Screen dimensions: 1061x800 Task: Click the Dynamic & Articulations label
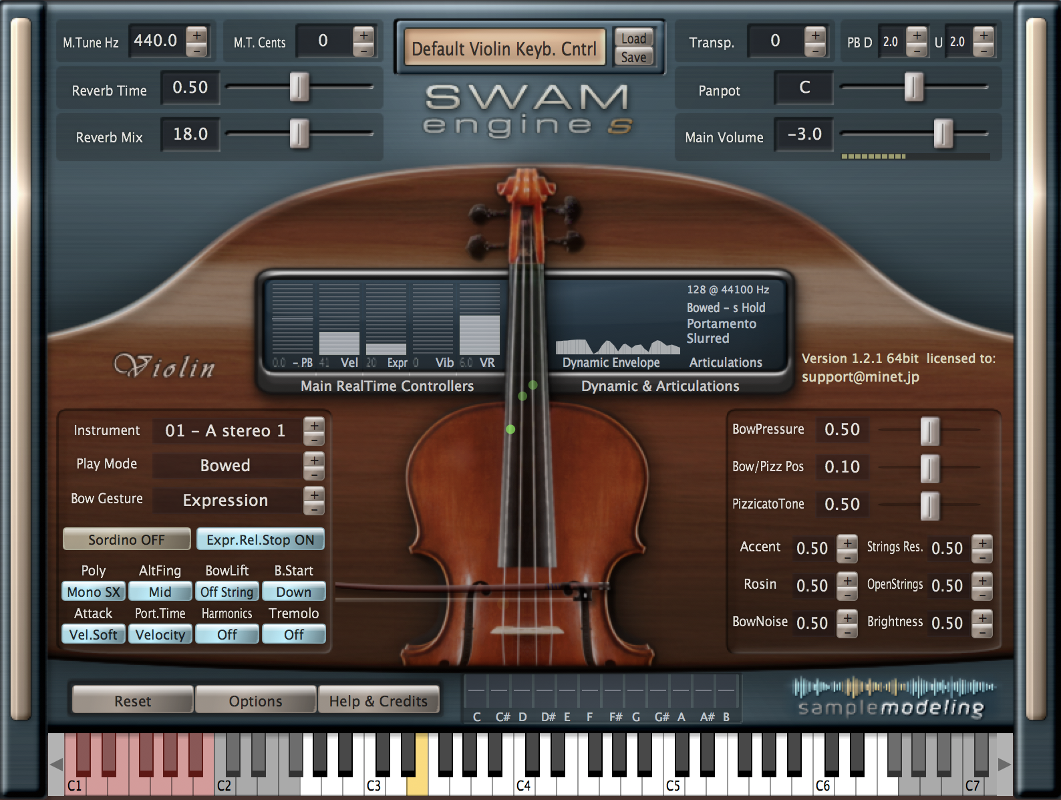tap(660, 386)
